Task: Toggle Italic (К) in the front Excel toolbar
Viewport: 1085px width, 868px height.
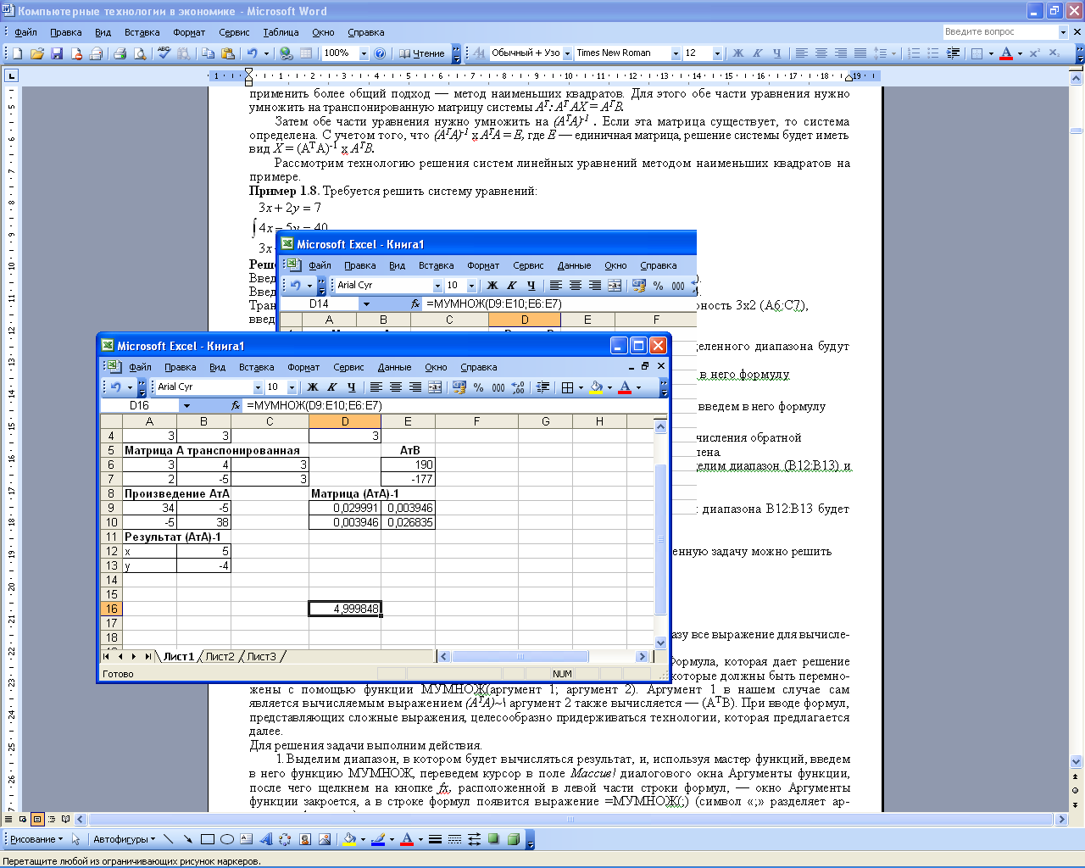Action: click(x=332, y=387)
